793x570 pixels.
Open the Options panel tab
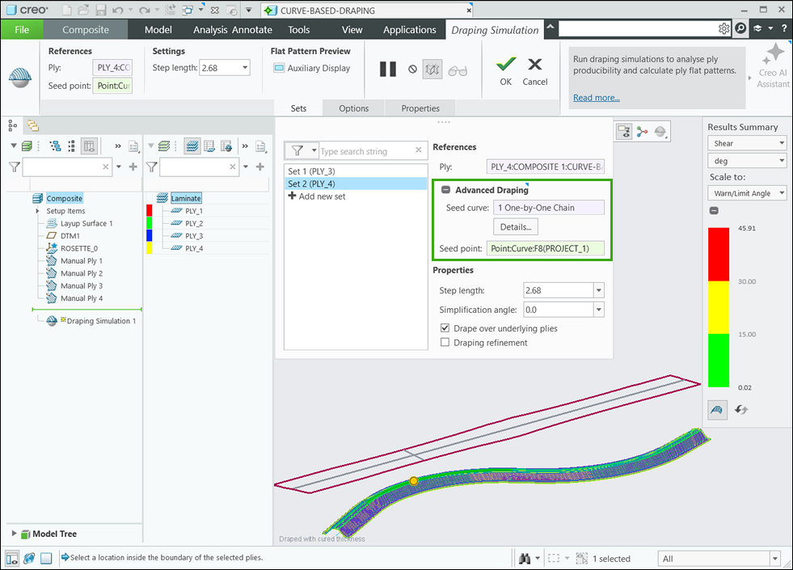[x=353, y=108]
